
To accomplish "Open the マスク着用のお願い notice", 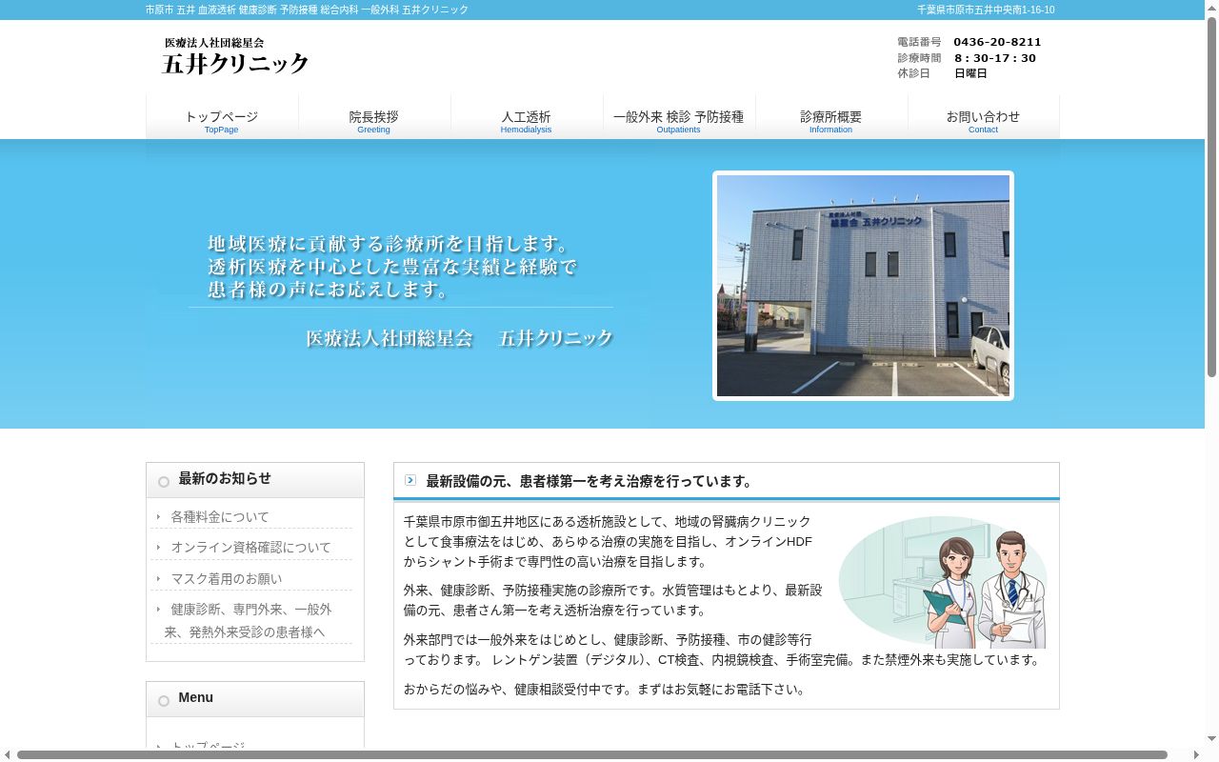I will pos(227,579).
